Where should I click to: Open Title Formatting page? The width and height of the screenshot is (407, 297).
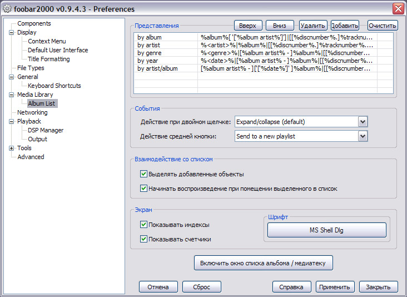pos(49,59)
